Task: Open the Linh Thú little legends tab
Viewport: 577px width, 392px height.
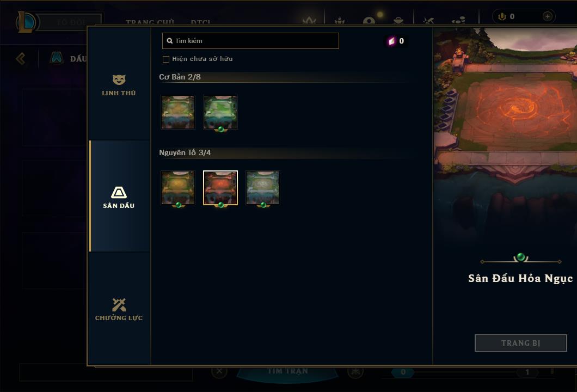Action: tap(119, 85)
